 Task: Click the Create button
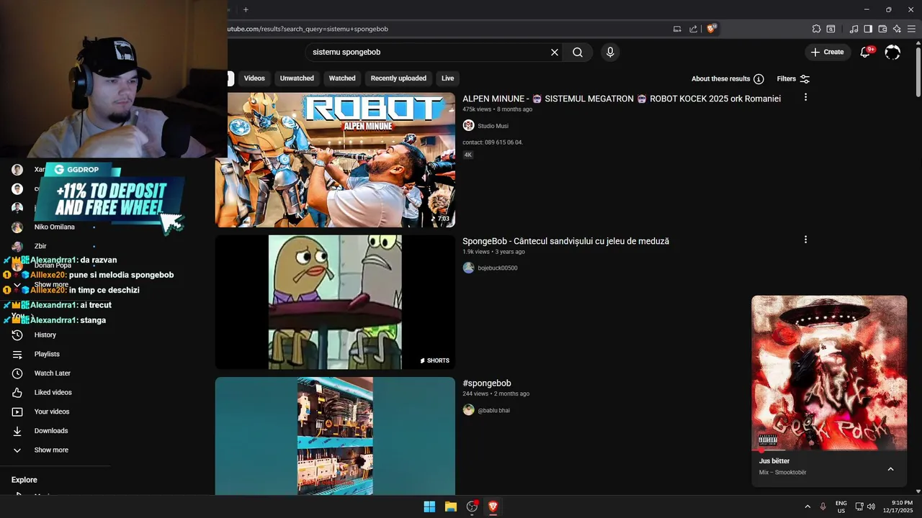pos(826,52)
